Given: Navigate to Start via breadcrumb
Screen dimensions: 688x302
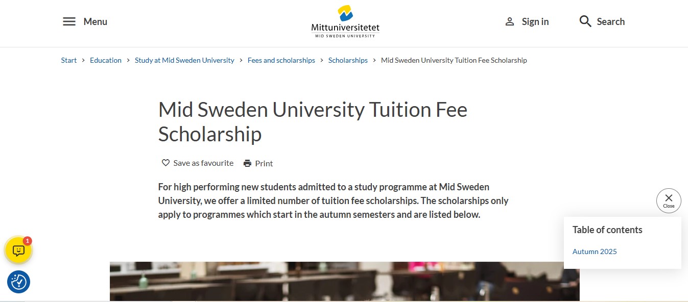Looking at the screenshot, I should (x=68, y=60).
